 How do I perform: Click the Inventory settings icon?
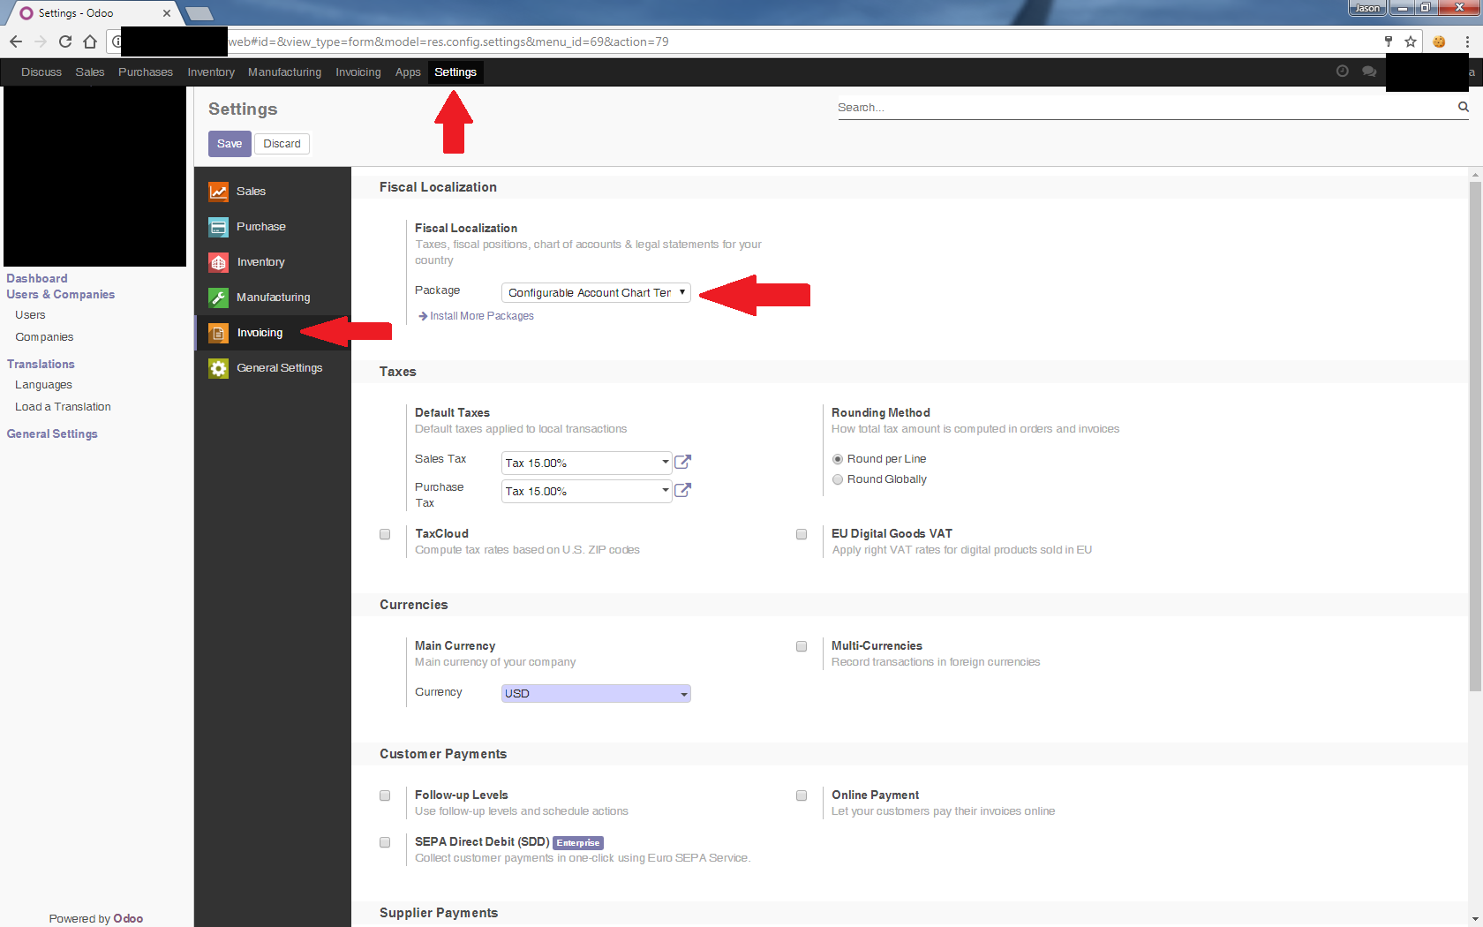pyautogui.click(x=217, y=262)
